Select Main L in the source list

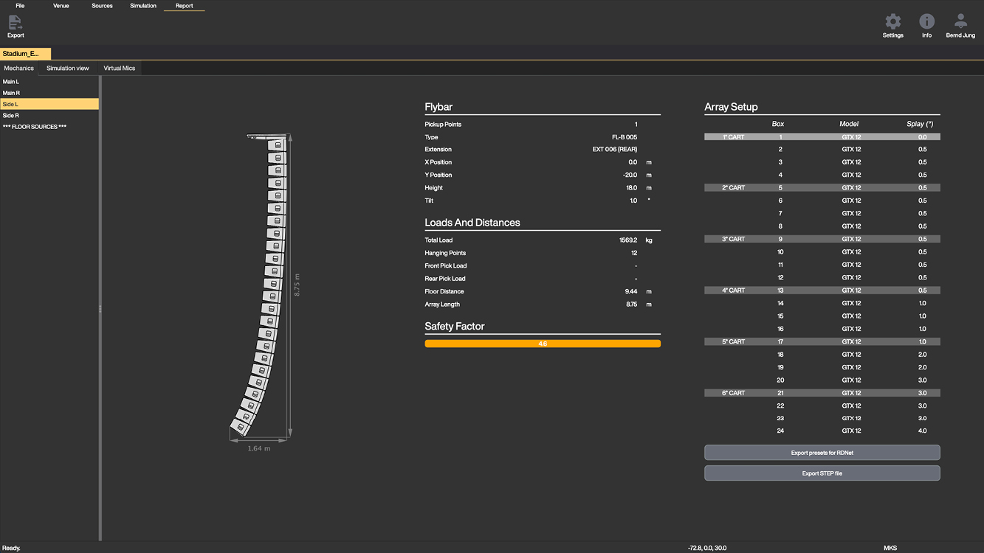[11, 82]
